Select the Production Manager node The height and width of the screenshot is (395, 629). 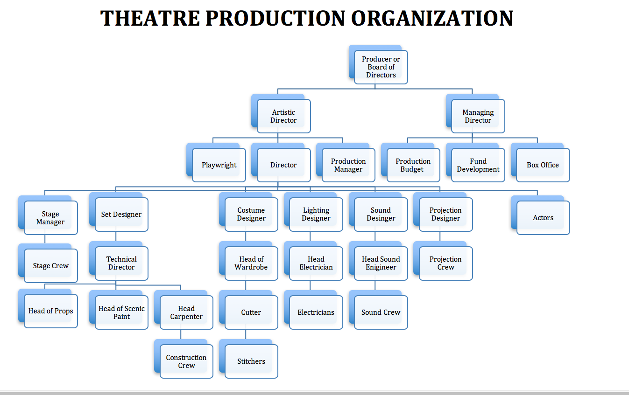tap(348, 165)
